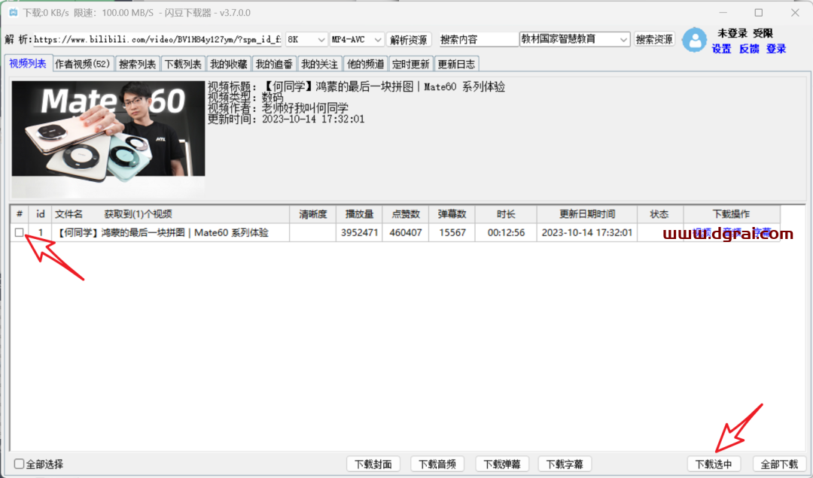The height and width of the screenshot is (478, 813).
Task: Click the 搜索资源 button
Action: coord(654,39)
